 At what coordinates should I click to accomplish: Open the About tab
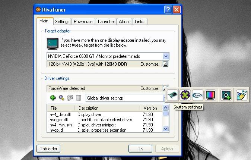(x=124, y=22)
